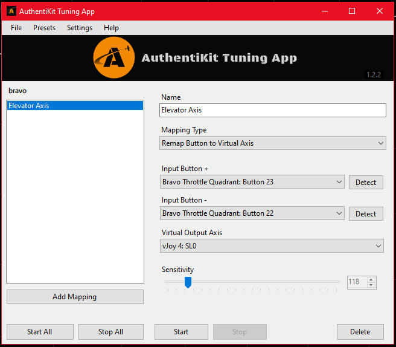Viewport: 396px width, 347px height.
Task: Maximize the AuthentiKit window
Action: click(352, 11)
